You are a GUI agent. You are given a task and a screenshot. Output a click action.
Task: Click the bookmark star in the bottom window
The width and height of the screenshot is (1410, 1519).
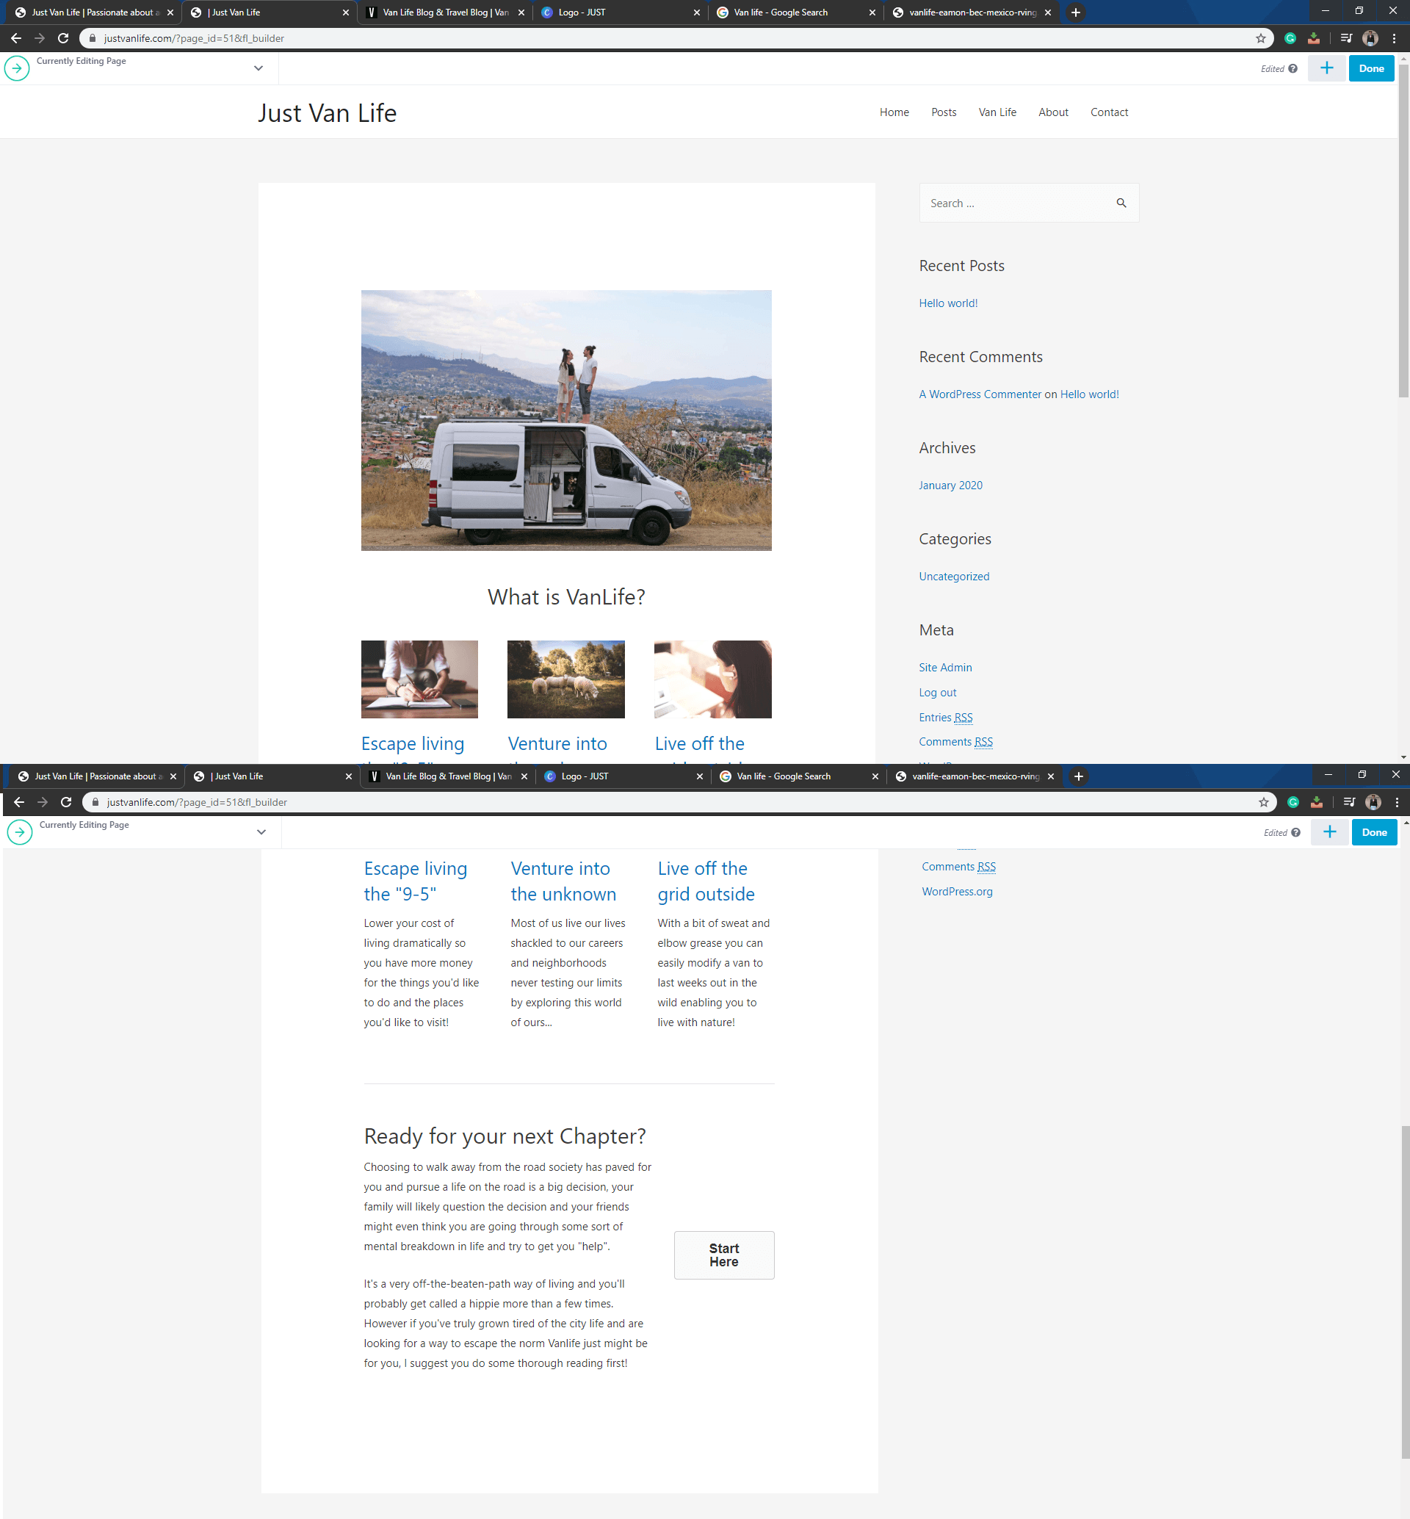click(x=1264, y=802)
